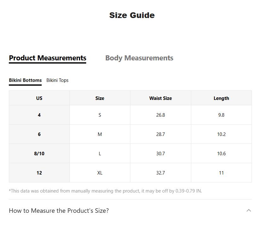Collapse the How to Measure chevron icon

(x=249, y=211)
